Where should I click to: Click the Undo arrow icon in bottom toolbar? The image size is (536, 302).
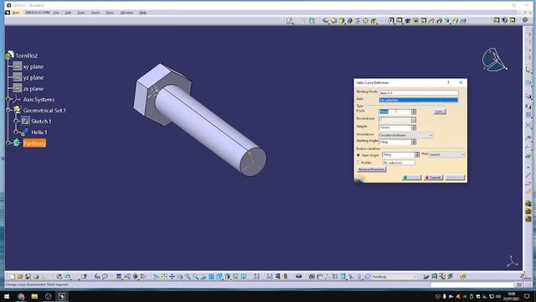68,276
